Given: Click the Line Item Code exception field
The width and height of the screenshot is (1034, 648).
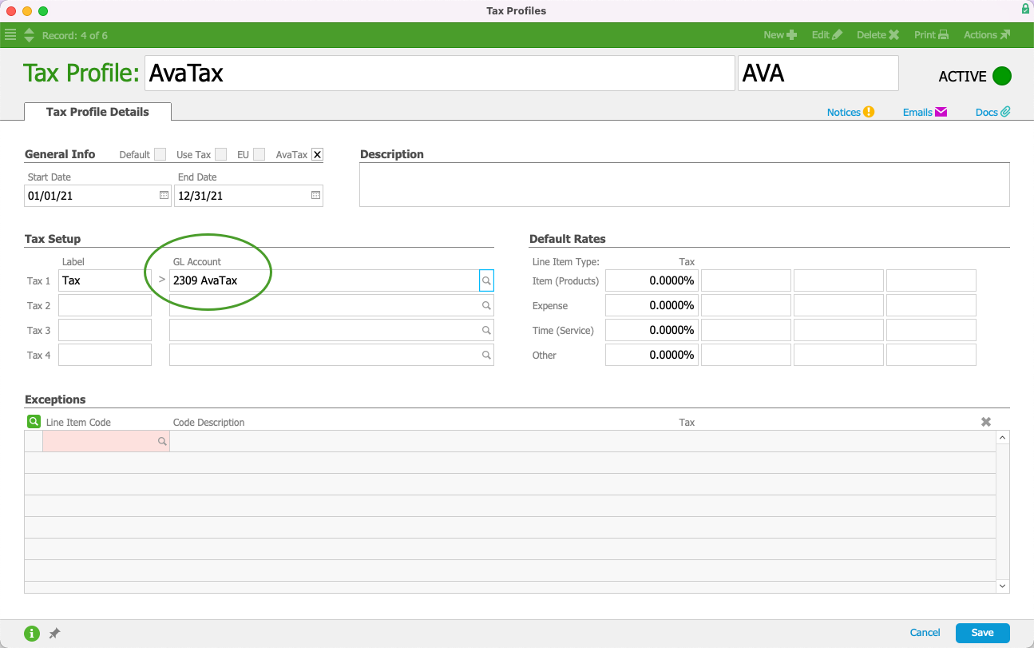Looking at the screenshot, I should click(x=105, y=441).
